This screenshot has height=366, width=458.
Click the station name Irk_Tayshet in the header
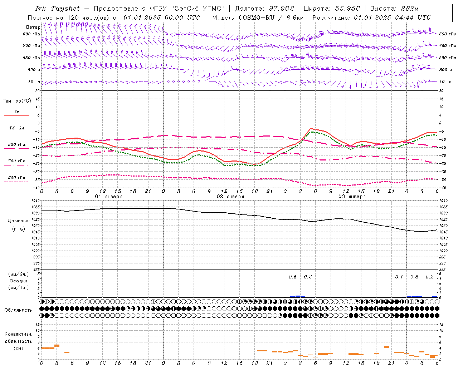click(58, 9)
